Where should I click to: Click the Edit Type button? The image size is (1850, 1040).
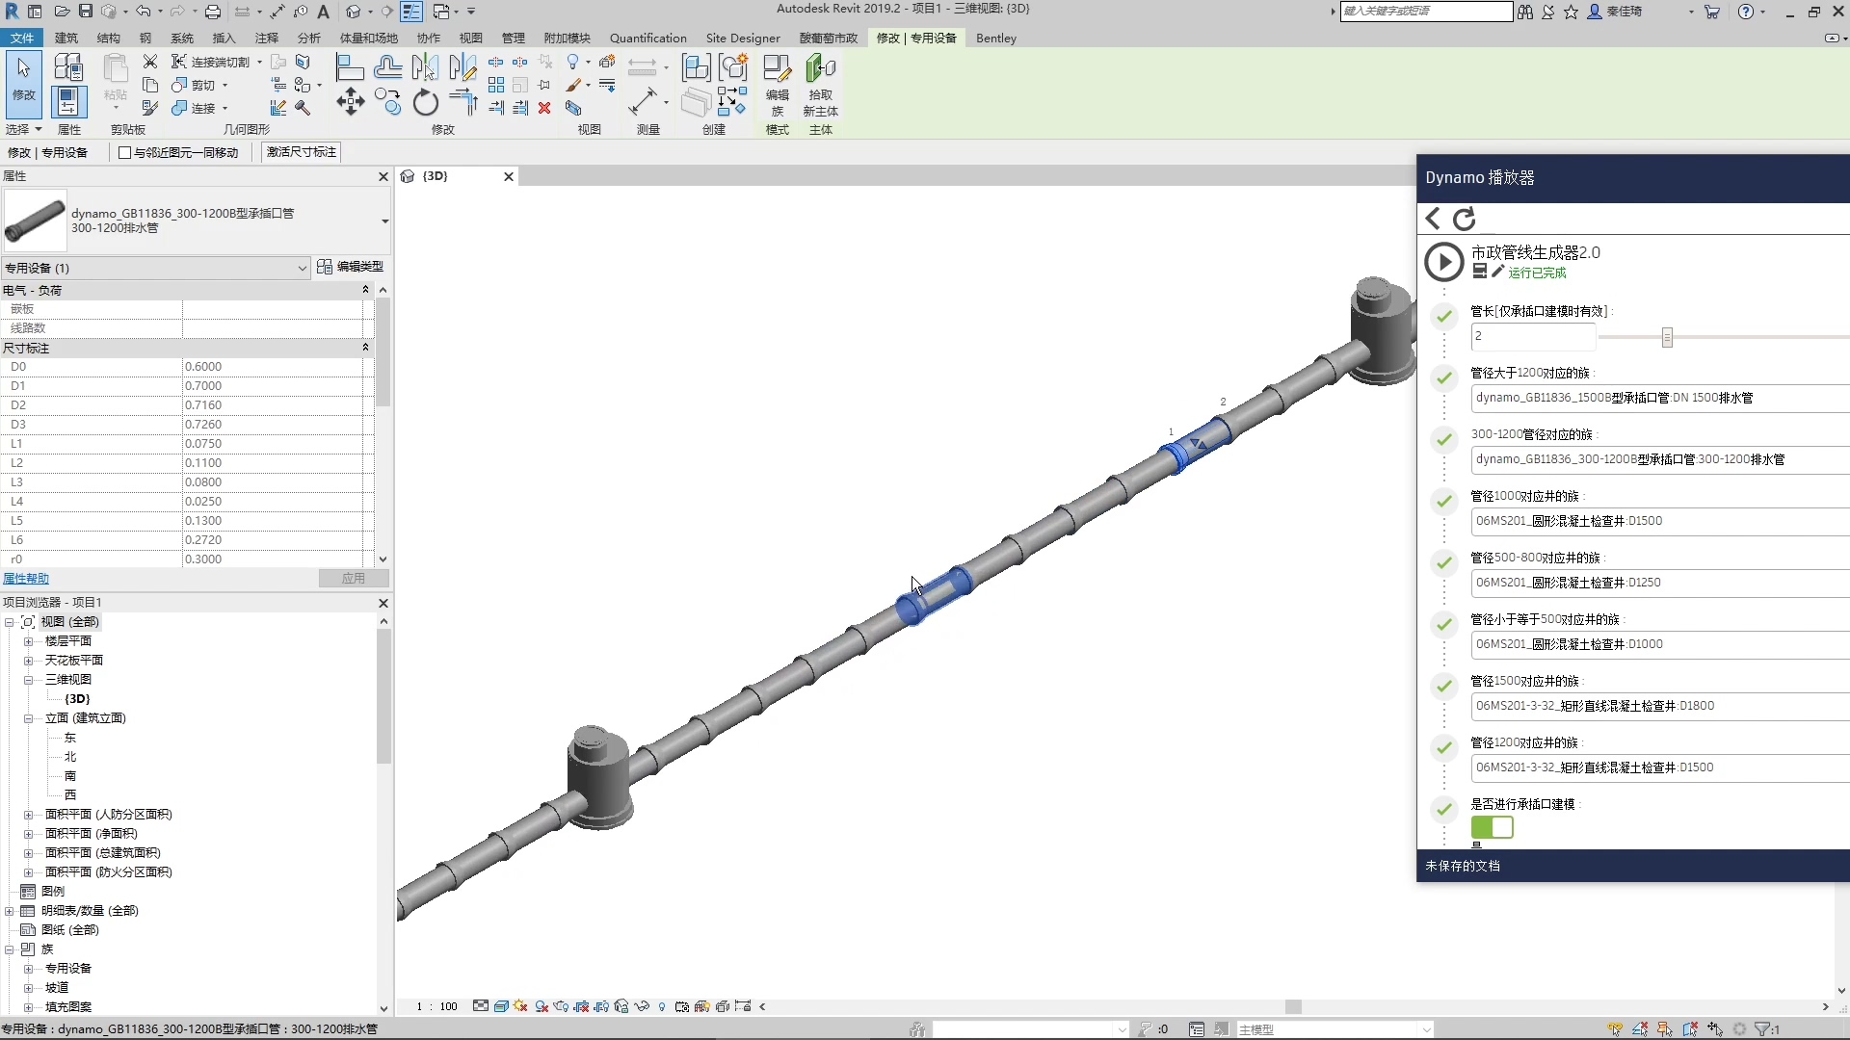(351, 267)
